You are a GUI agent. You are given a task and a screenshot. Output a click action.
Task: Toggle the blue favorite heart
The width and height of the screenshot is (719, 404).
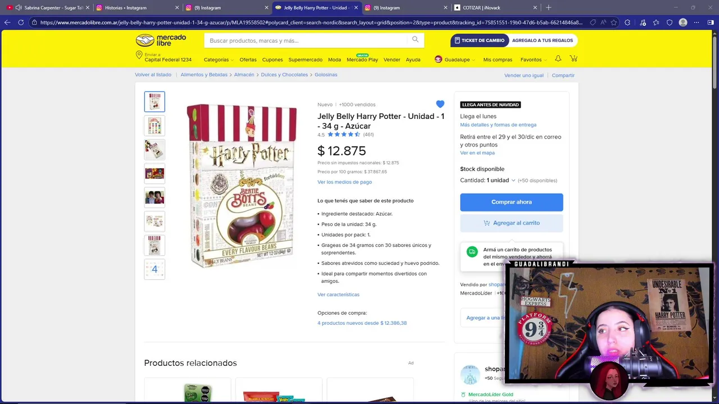point(440,104)
